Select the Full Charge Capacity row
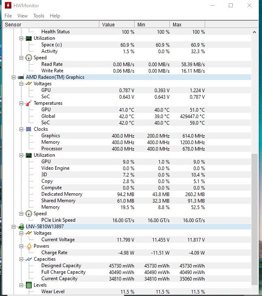Screen dimensions: 262x296 click(x=146, y=272)
